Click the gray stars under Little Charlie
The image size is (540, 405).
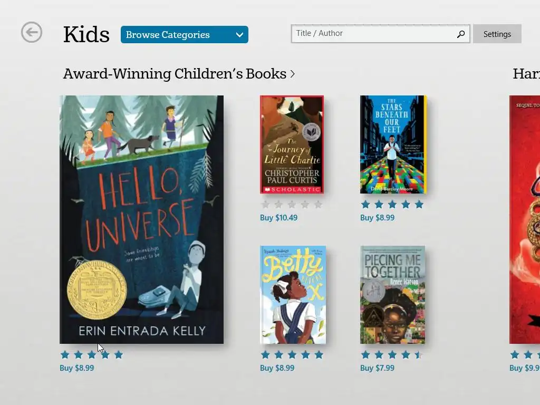point(292,205)
